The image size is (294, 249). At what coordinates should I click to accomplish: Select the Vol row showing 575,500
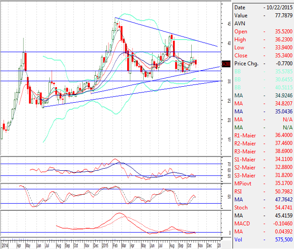pyautogui.click(x=262, y=240)
